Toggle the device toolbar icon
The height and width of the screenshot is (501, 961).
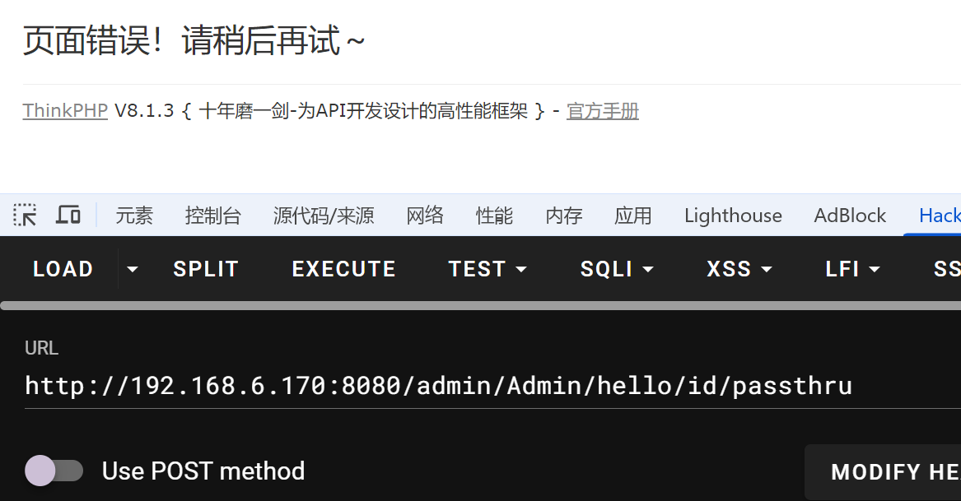click(x=68, y=216)
